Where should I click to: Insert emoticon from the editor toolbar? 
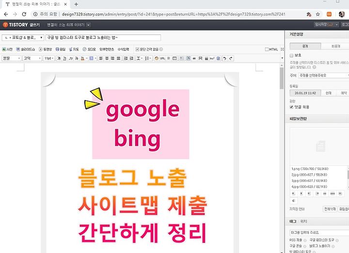pos(157,58)
